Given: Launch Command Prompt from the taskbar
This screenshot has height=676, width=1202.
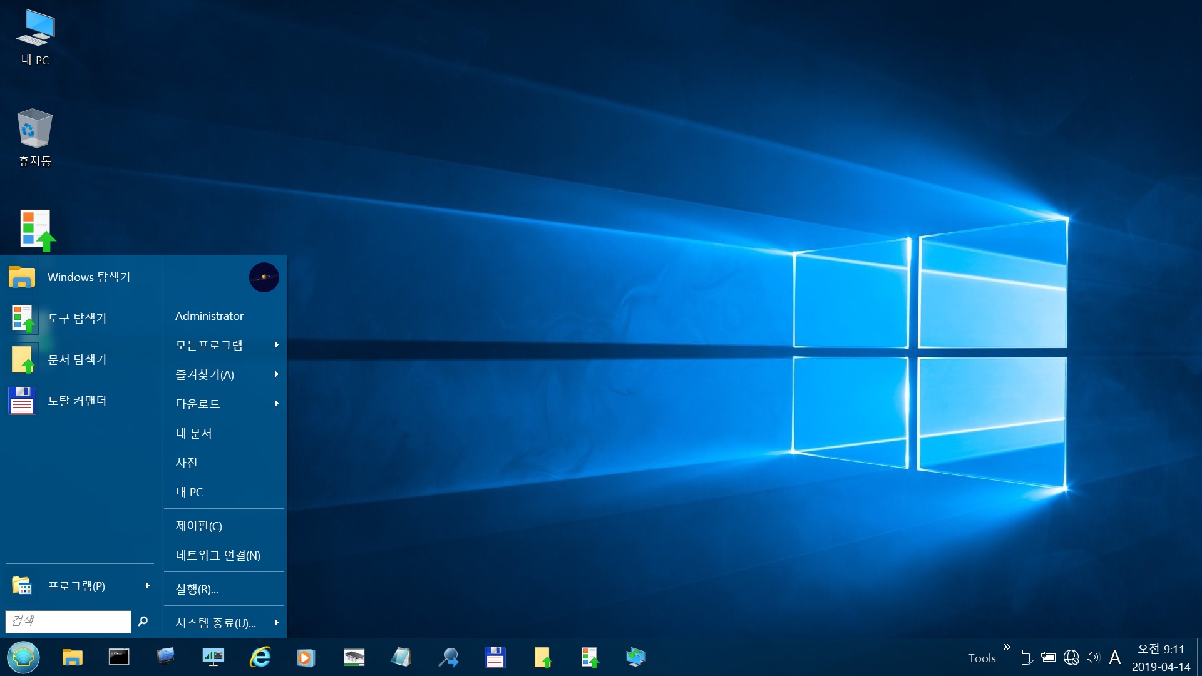Looking at the screenshot, I should 119,657.
